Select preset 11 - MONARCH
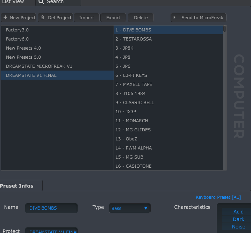This screenshot has width=251, height=233. coord(168,121)
